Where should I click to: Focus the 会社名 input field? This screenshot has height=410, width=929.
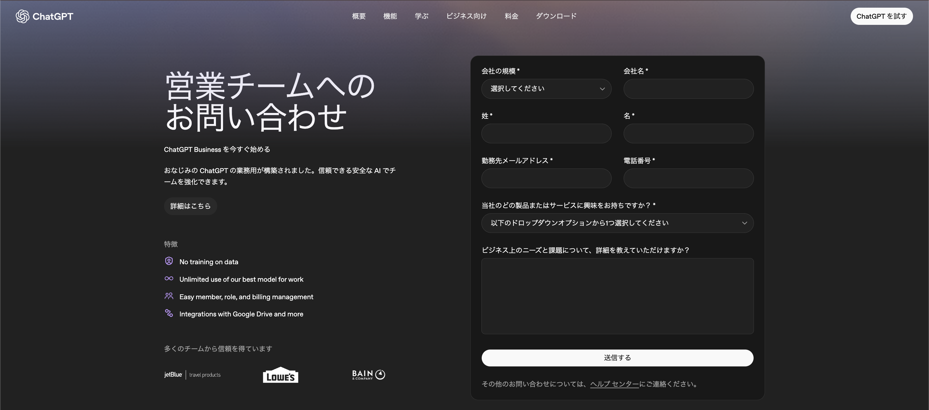(x=688, y=89)
